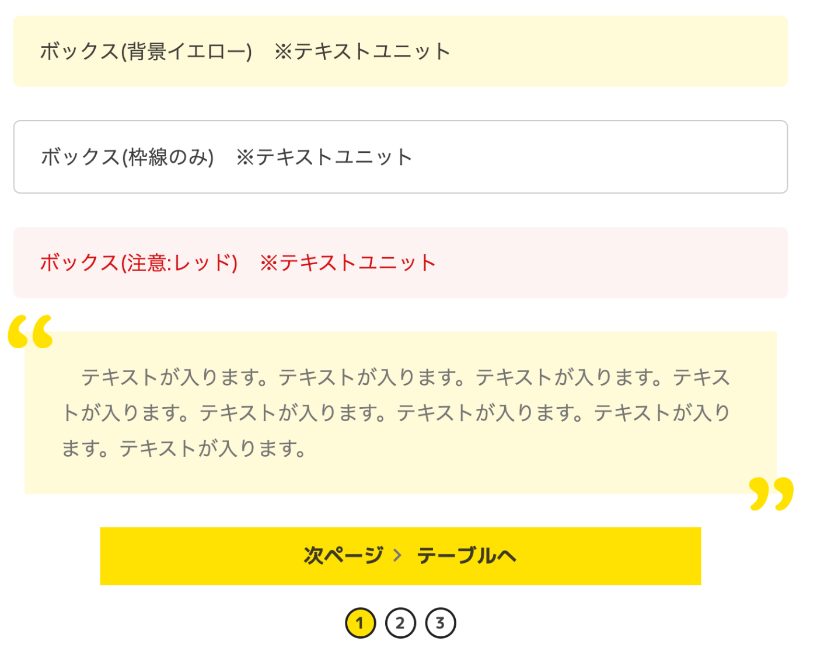817x655 pixels.
Task: Click the closing yellow quotation mark icon
Action: [x=771, y=493]
